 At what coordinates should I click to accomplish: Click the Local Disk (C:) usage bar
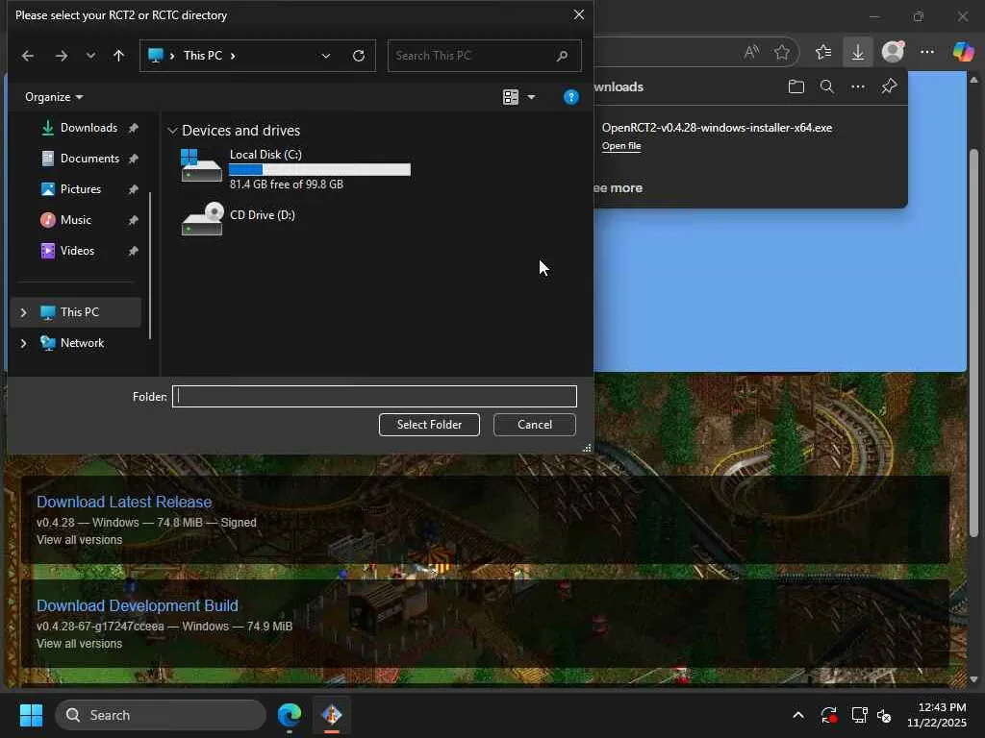point(319,169)
